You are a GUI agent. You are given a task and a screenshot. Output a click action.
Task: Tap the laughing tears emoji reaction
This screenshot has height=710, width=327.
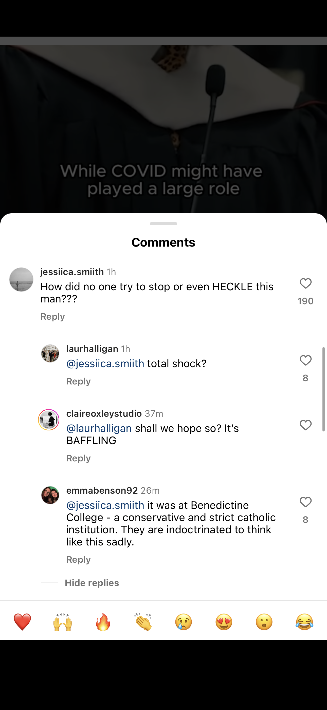[x=304, y=622]
